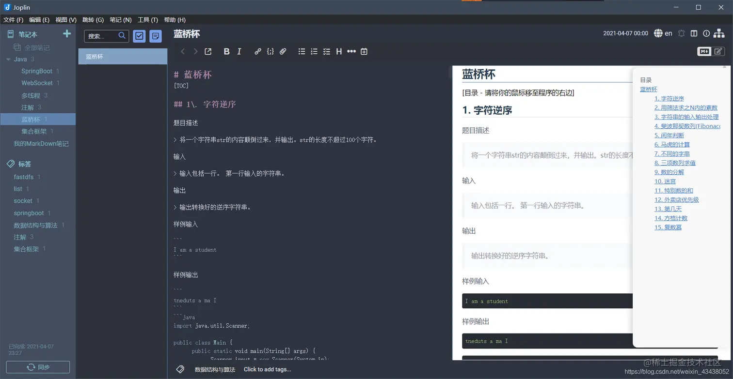Open the WebSocket notebook
Image resolution: width=733 pixels, height=379 pixels.
[37, 83]
